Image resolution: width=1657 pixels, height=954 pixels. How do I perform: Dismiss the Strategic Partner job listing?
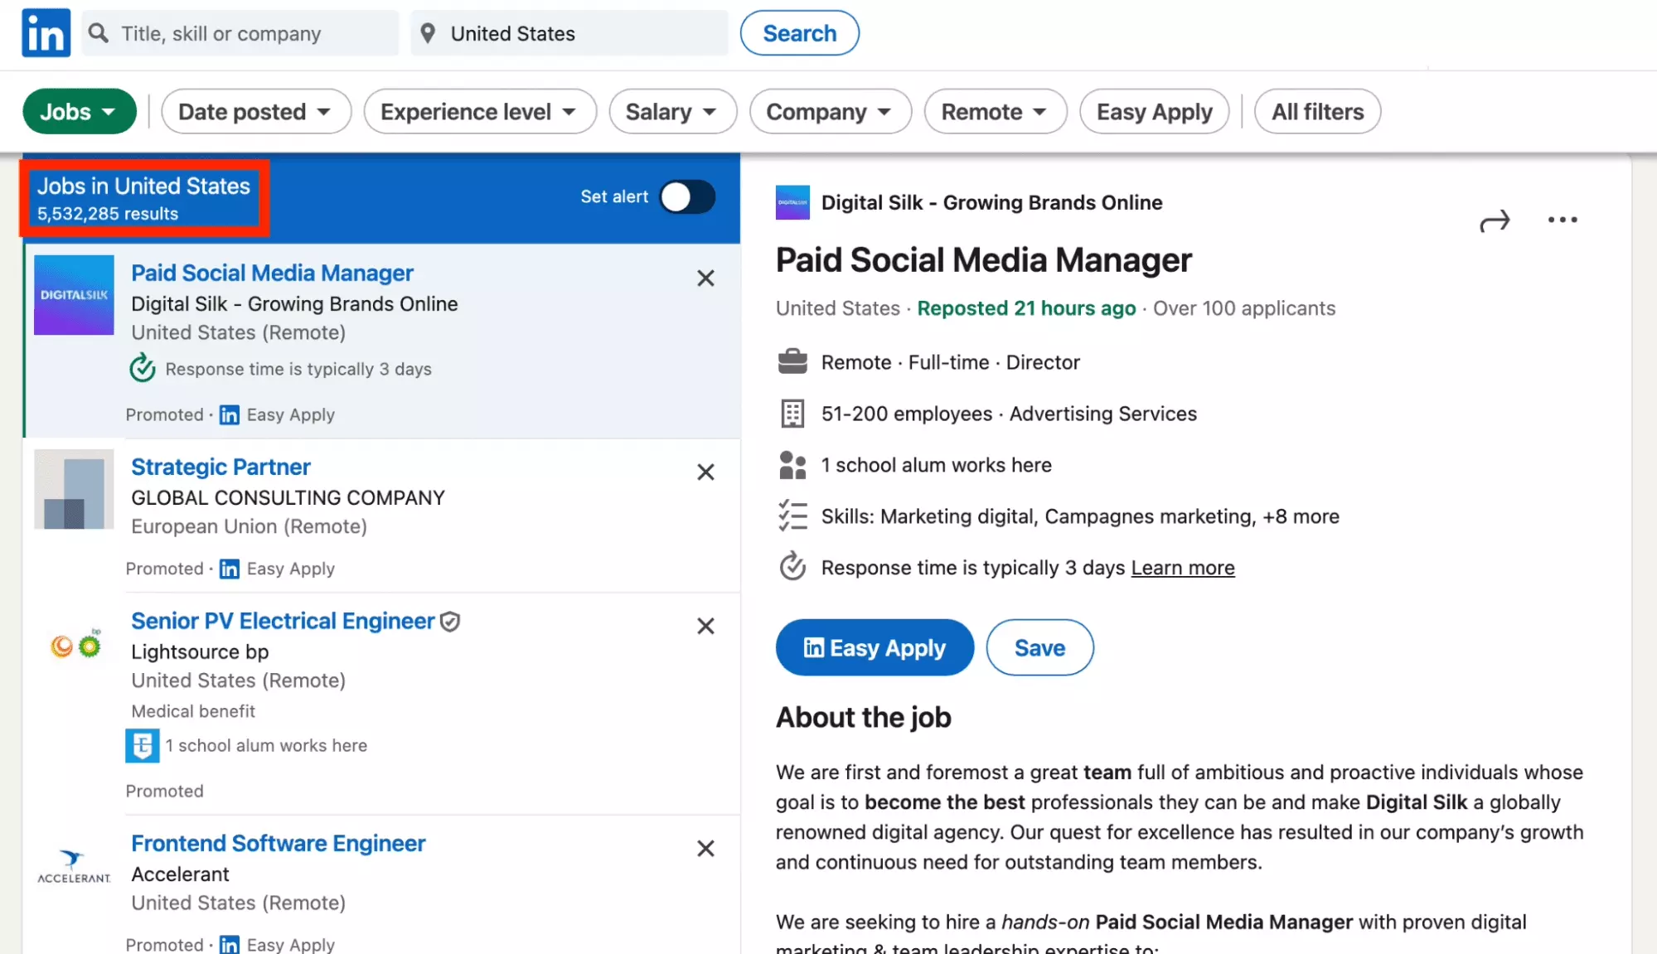(705, 472)
